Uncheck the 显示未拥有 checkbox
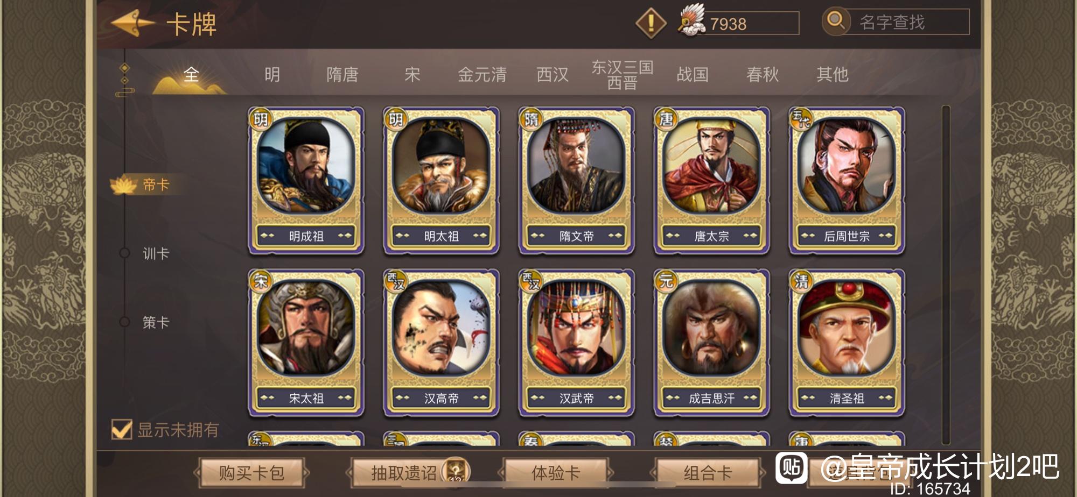This screenshot has width=1077, height=497. point(122,429)
